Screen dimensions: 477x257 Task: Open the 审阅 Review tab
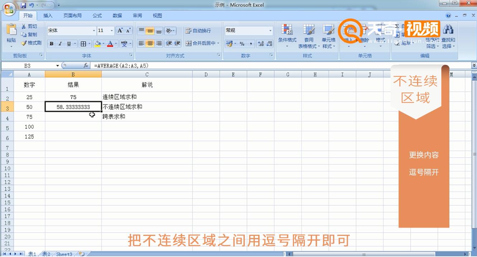pyautogui.click(x=137, y=16)
